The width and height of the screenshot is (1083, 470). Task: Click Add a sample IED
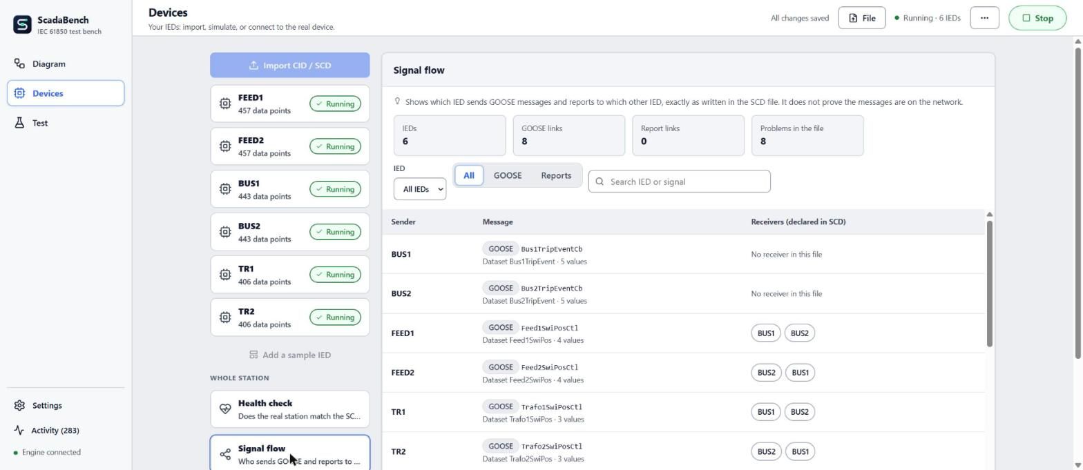[290, 355]
